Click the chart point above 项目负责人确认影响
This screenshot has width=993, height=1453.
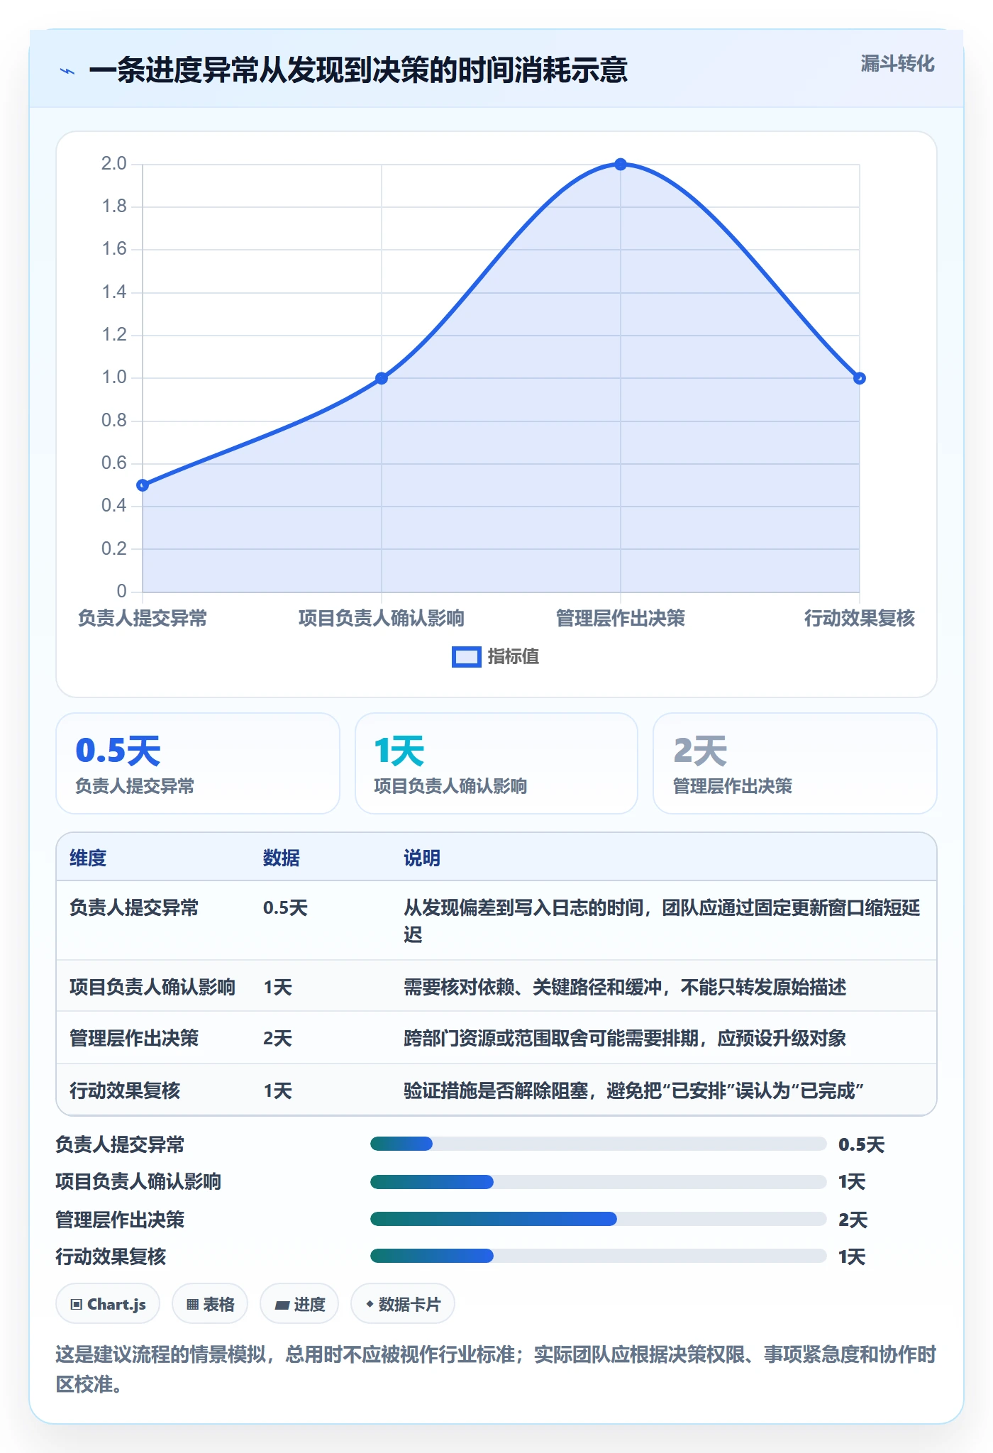[x=382, y=378]
